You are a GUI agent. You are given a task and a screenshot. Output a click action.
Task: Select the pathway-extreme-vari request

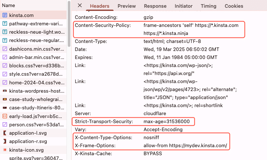tap(33, 23)
